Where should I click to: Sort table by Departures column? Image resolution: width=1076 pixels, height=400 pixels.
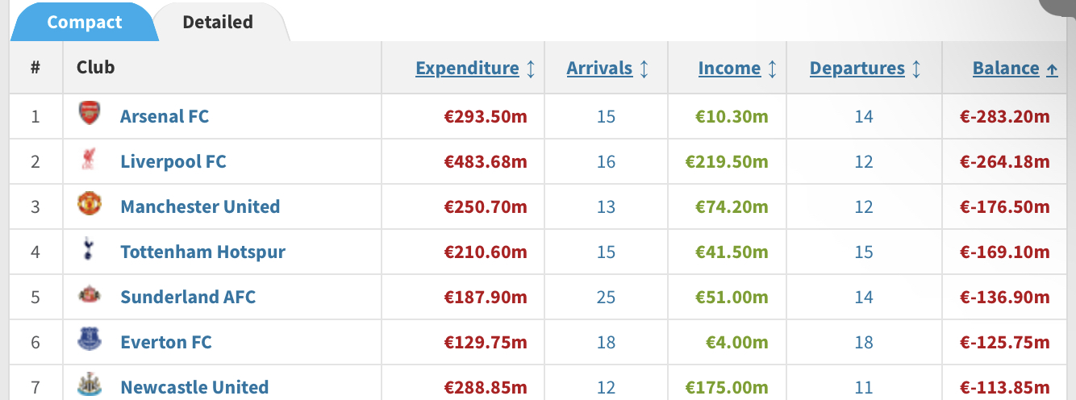click(x=857, y=69)
